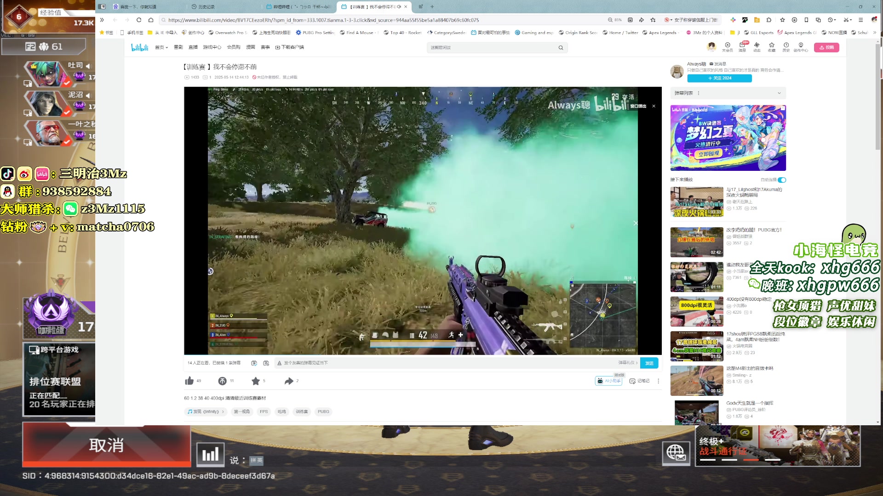
Task: Open the 动态 feed icon
Action: (x=757, y=47)
